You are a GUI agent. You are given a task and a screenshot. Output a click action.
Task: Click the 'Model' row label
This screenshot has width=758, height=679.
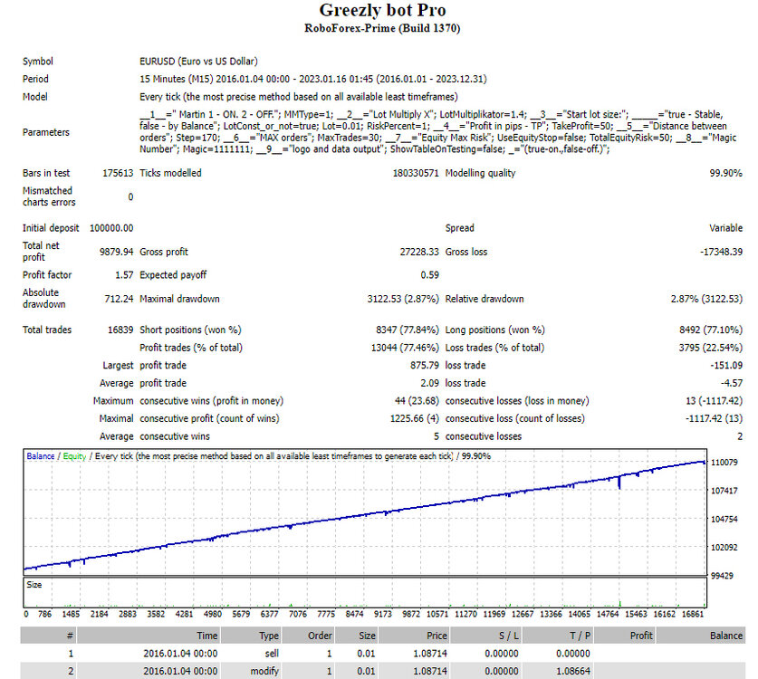click(34, 97)
